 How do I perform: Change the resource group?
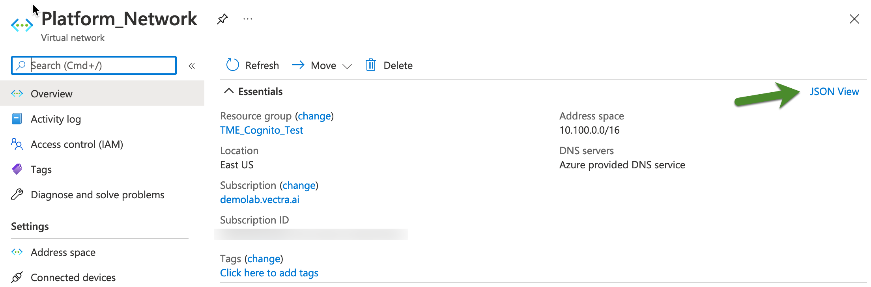tap(314, 116)
